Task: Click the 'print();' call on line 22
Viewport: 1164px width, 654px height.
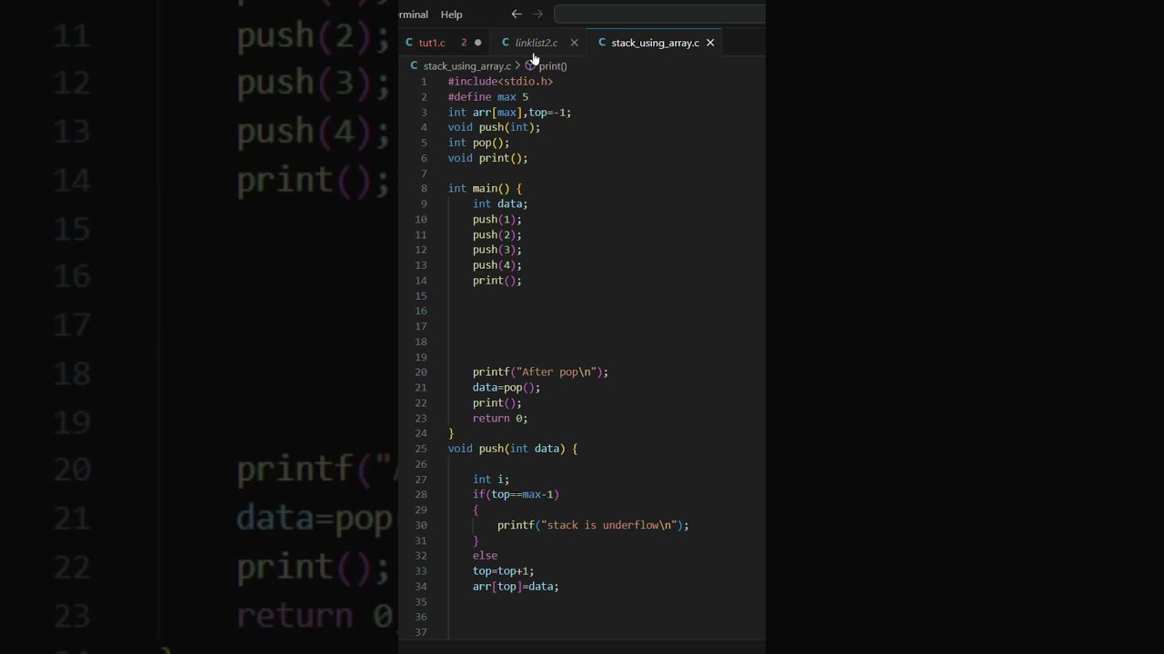Action: click(497, 403)
